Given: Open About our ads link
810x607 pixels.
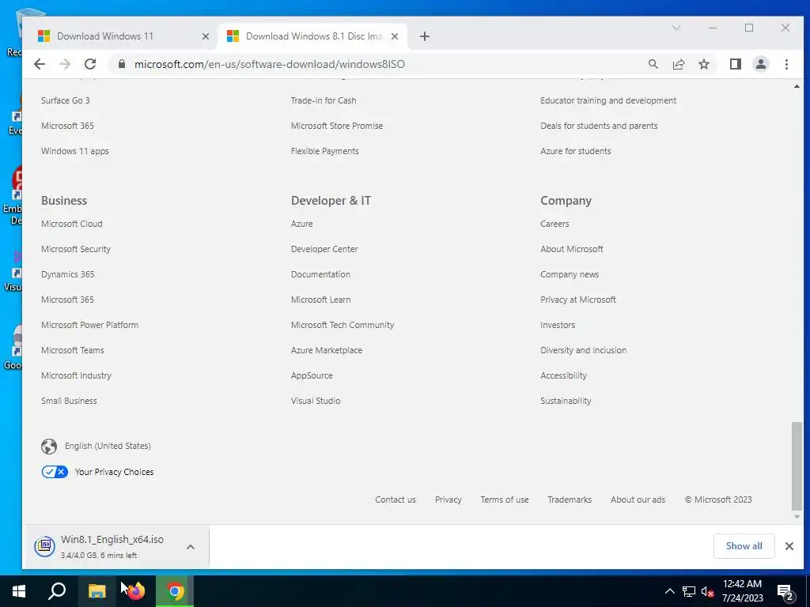Looking at the screenshot, I should coord(638,500).
